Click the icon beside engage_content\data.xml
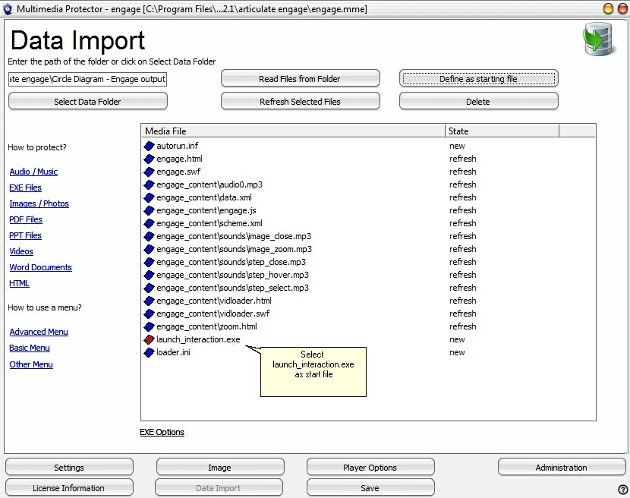Image resolution: width=630 pixels, height=498 pixels. click(x=149, y=197)
